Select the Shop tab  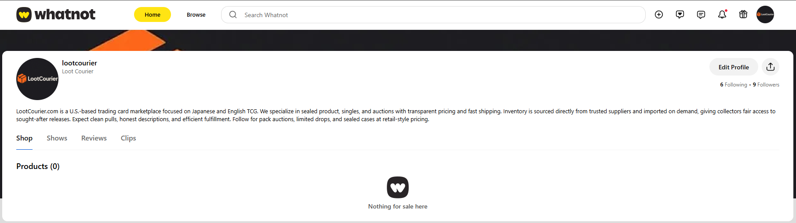[24, 138]
